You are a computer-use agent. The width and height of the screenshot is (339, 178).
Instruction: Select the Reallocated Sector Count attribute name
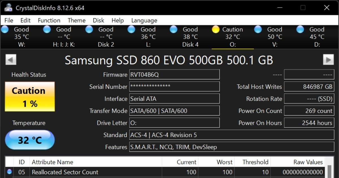[x=65, y=172]
